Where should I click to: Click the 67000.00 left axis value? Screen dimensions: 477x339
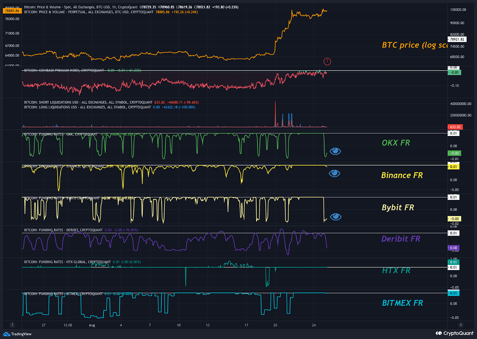point(12,46)
